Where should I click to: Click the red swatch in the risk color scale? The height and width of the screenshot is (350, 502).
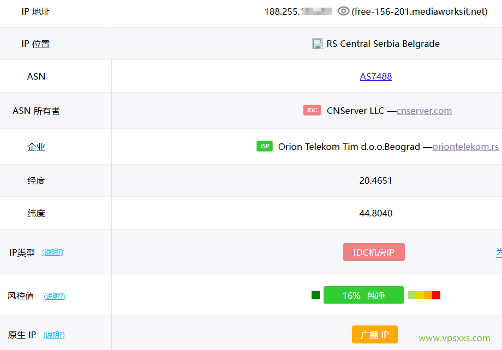436,295
